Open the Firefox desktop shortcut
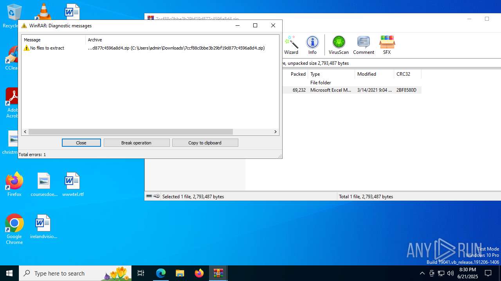This screenshot has width=501, height=281. pos(14,185)
